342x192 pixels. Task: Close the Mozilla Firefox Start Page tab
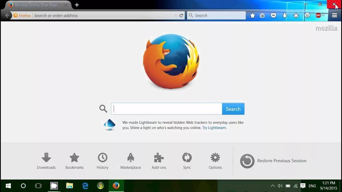pos(66,5)
